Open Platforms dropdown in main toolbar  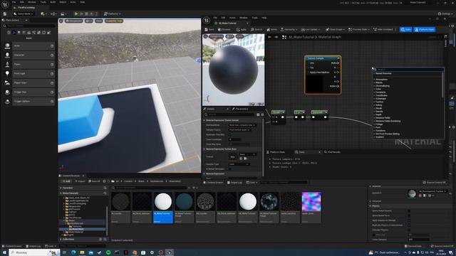(x=113, y=14)
